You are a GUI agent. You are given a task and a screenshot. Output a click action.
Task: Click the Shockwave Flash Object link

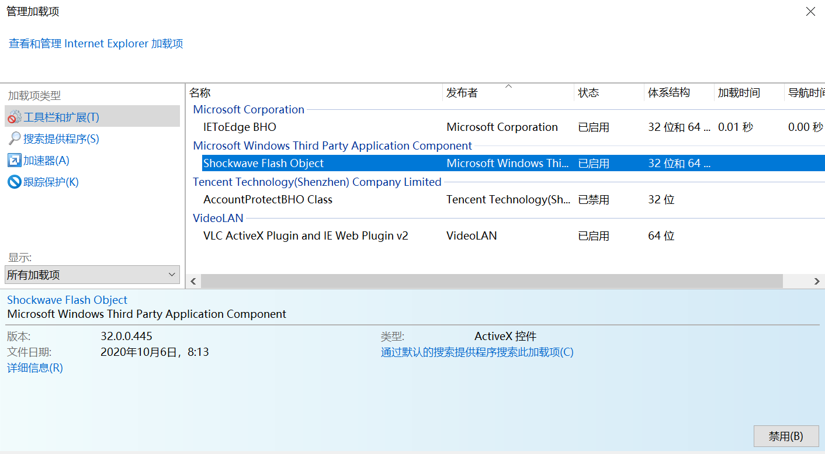(x=67, y=300)
